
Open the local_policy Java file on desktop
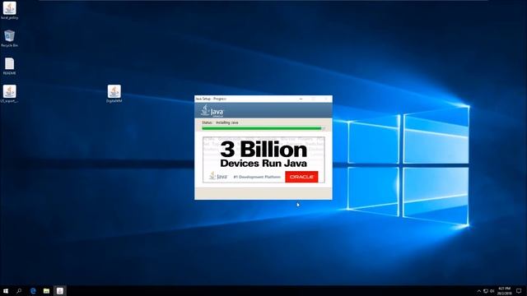[x=9, y=11]
